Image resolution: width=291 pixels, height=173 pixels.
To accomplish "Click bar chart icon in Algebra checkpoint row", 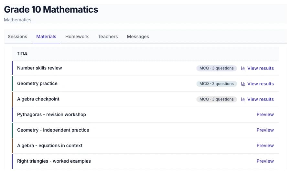I will [243, 99].
